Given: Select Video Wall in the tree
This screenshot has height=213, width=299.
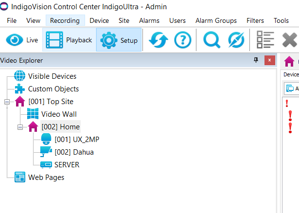Looking at the screenshot, I should point(58,114).
